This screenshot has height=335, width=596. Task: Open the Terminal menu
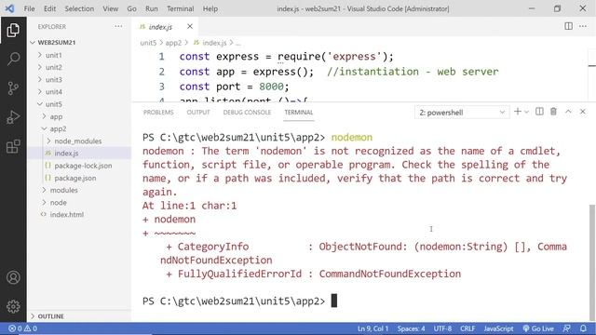[x=180, y=8]
